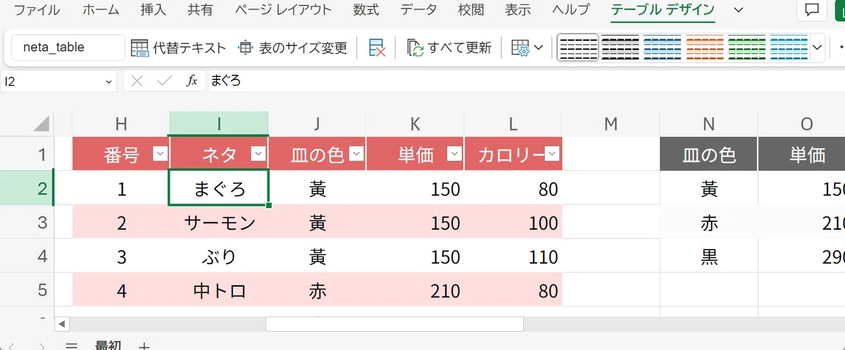Select the 校閲 tab

coord(471,11)
